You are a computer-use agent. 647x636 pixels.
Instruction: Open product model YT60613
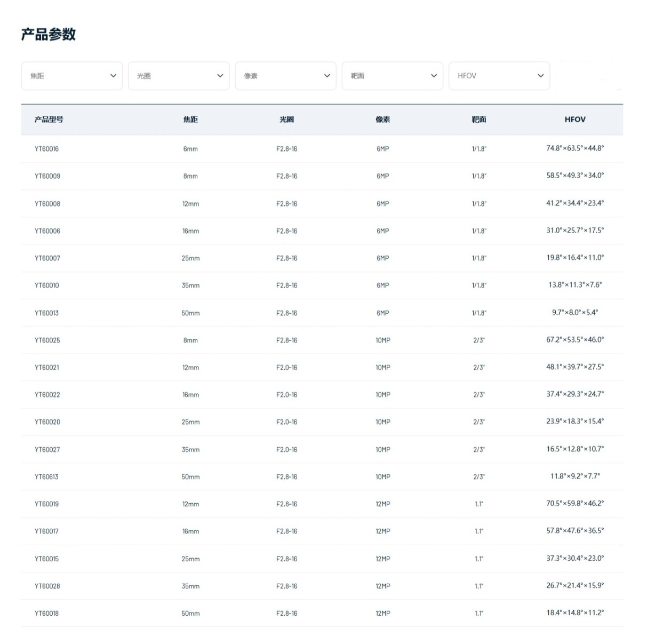[47, 477]
